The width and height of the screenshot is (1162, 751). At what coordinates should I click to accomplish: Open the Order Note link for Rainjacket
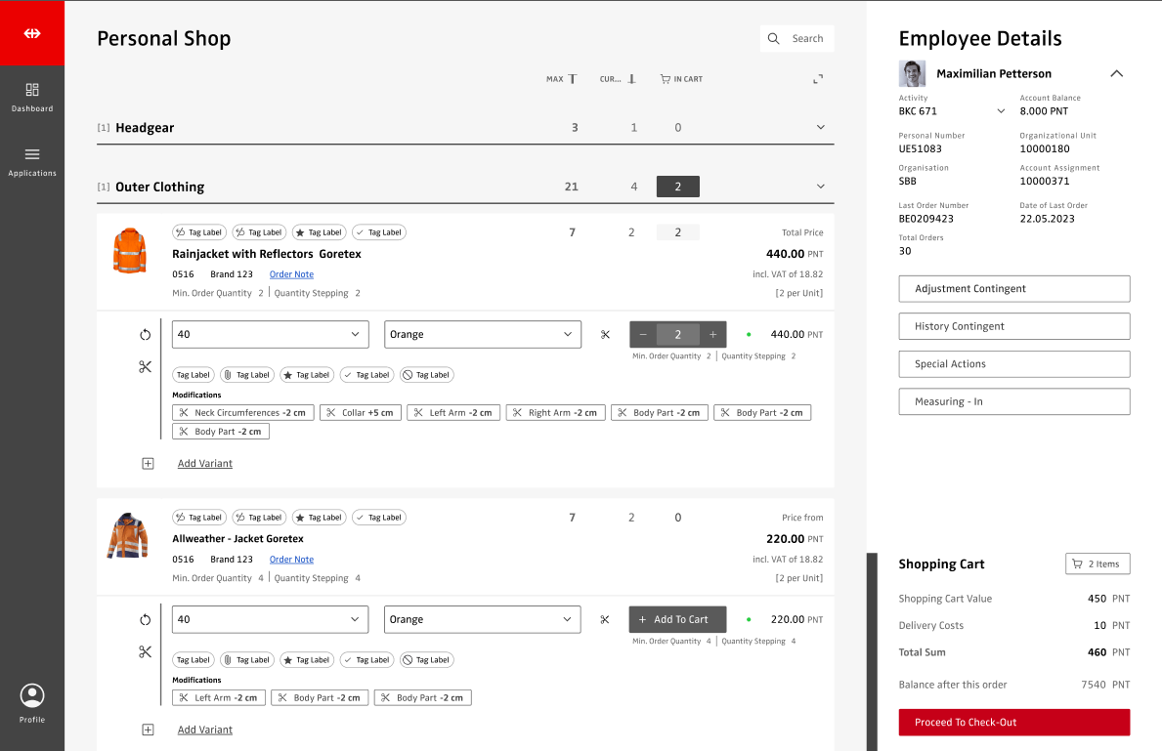[x=291, y=274]
